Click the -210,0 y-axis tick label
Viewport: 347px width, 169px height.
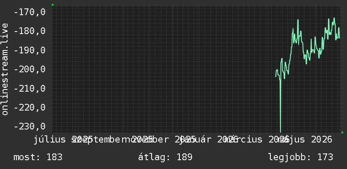[x=29, y=88]
